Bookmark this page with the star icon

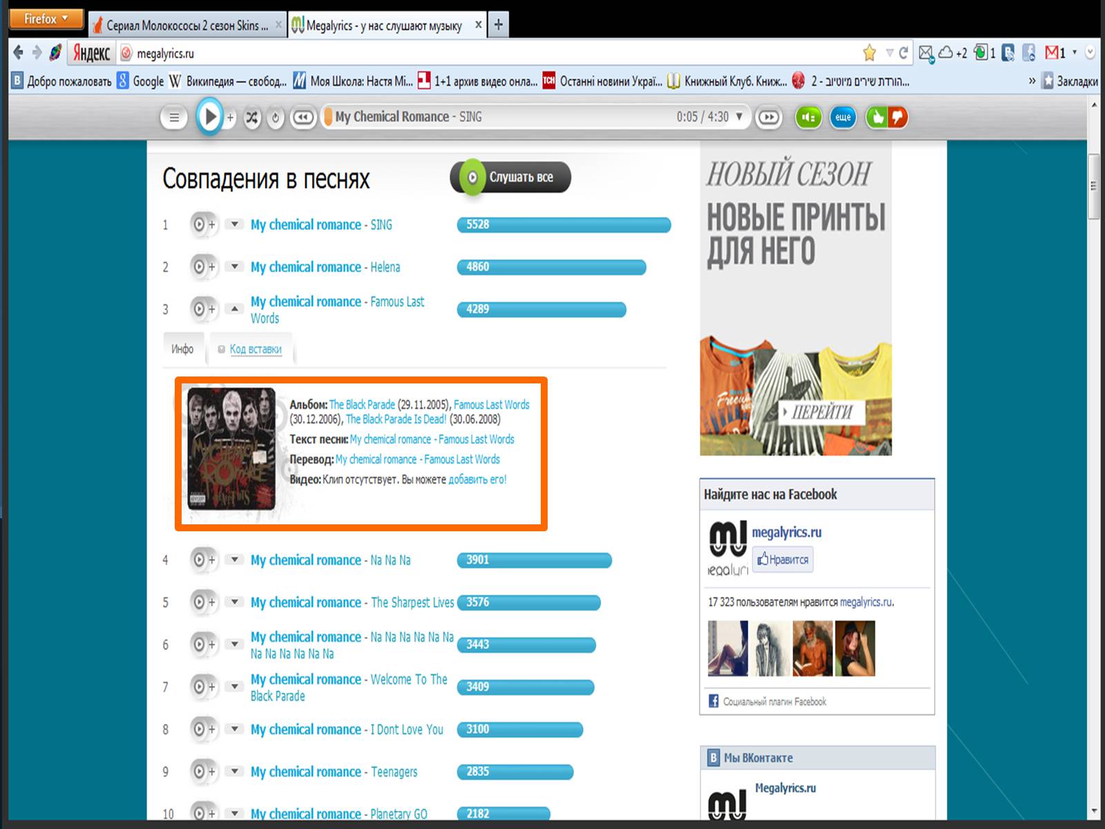[869, 53]
